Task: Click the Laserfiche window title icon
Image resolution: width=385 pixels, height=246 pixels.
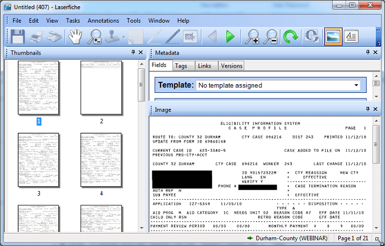Action: pyautogui.click(x=7, y=7)
